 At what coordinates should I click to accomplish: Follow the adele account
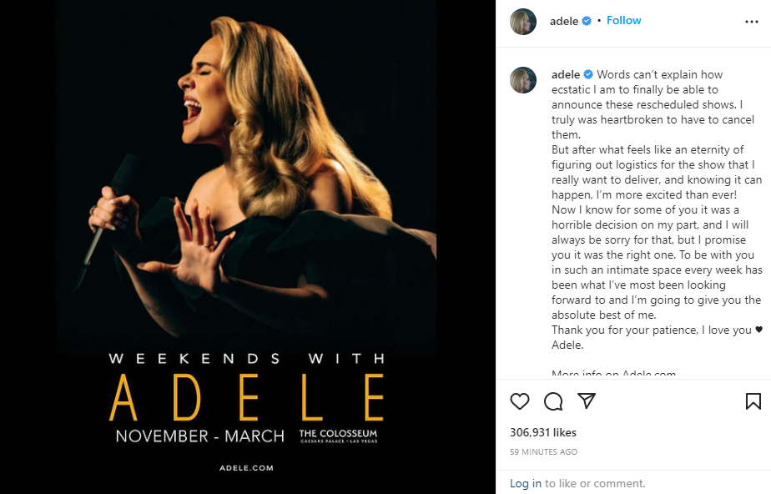click(623, 20)
